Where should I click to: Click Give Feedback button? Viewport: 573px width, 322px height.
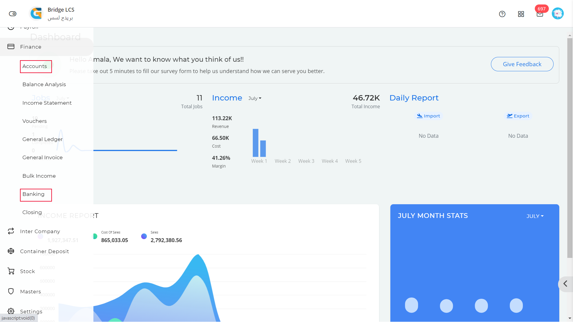click(522, 64)
